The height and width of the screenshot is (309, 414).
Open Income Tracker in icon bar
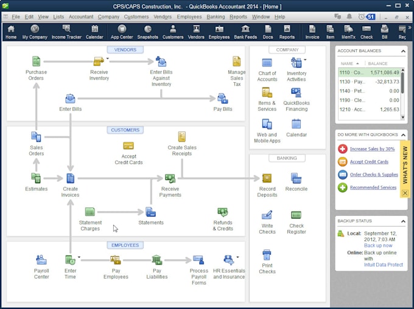pyautogui.click(x=66, y=32)
